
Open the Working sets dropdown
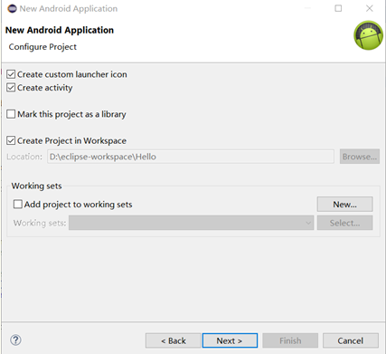pyautogui.click(x=191, y=223)
